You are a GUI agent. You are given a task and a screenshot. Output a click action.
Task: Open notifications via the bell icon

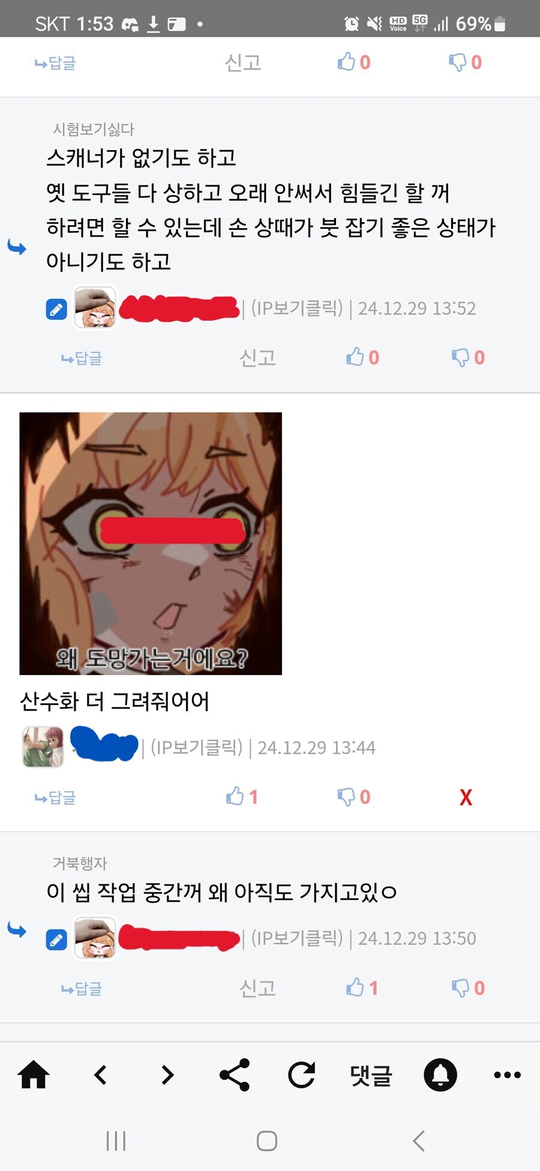(440, 1075)
